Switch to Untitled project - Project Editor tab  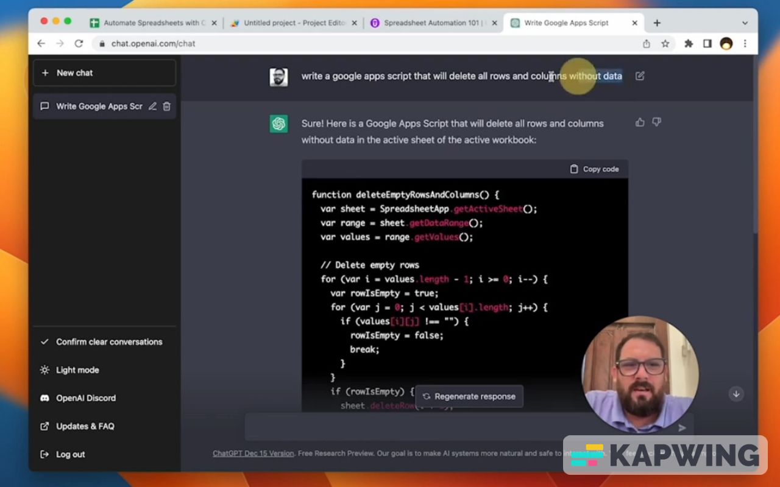pyautogui.click(x=293, y=23)
